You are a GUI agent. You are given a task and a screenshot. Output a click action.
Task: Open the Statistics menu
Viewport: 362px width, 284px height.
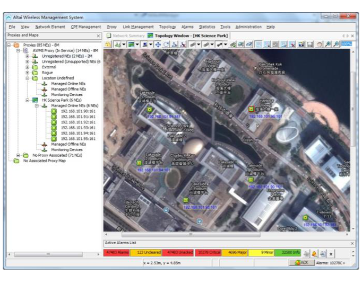pyautogui.click(x=207, y=26)
